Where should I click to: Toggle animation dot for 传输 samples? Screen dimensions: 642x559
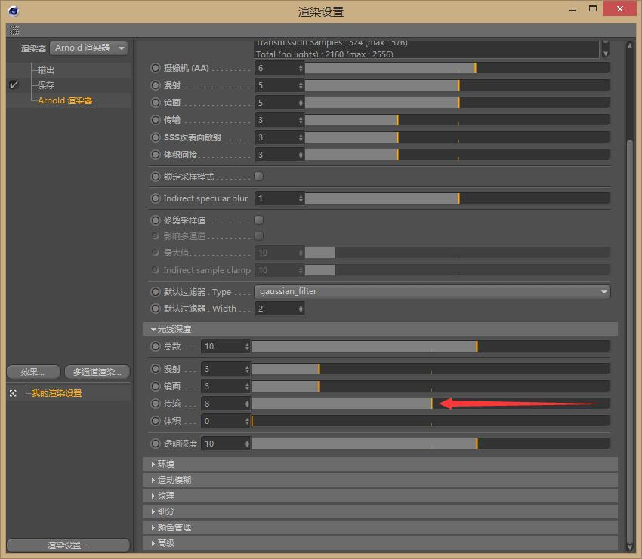point(155,120)
